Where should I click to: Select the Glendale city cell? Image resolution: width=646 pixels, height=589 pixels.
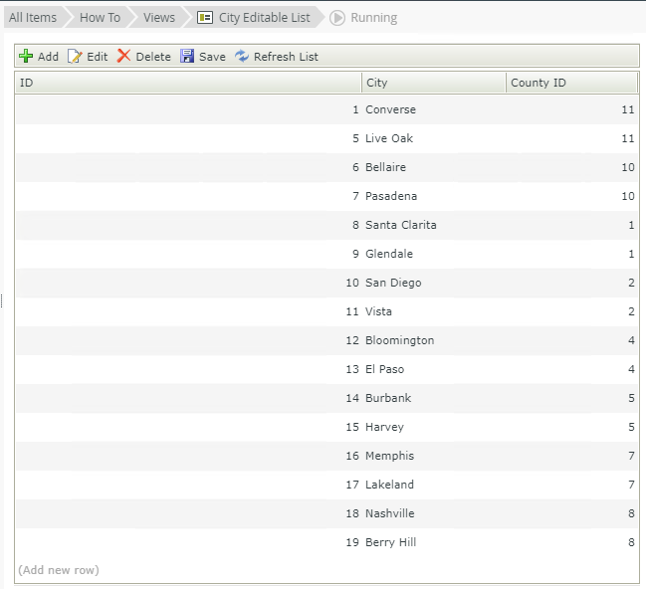(x=389, y=254)
